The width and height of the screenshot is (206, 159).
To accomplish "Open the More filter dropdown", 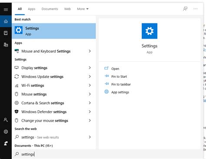I will click(83, 9).
